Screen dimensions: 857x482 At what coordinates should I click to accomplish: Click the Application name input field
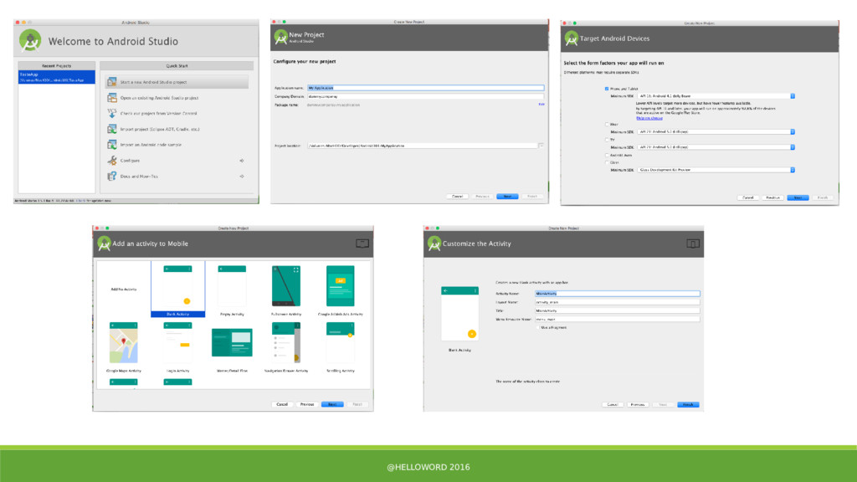[x=426, y=88]
